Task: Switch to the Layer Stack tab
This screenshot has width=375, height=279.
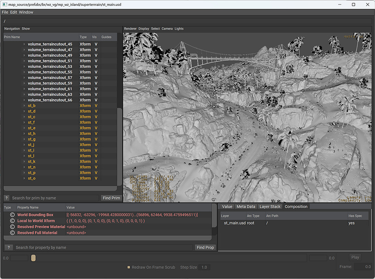Action: pos(270,207)
